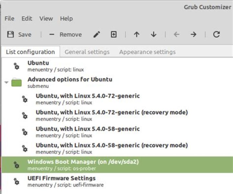Select Ubuntu, with Linux 5.4.0-58-generic entry
Screen dimensions: 233x194
88,129
